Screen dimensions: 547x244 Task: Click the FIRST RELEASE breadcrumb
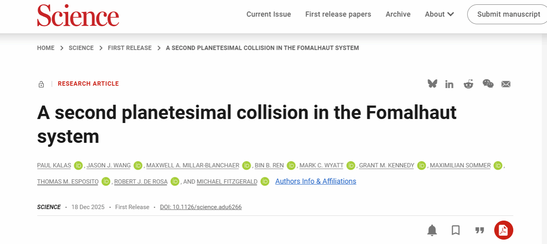[x=130, y=48]
